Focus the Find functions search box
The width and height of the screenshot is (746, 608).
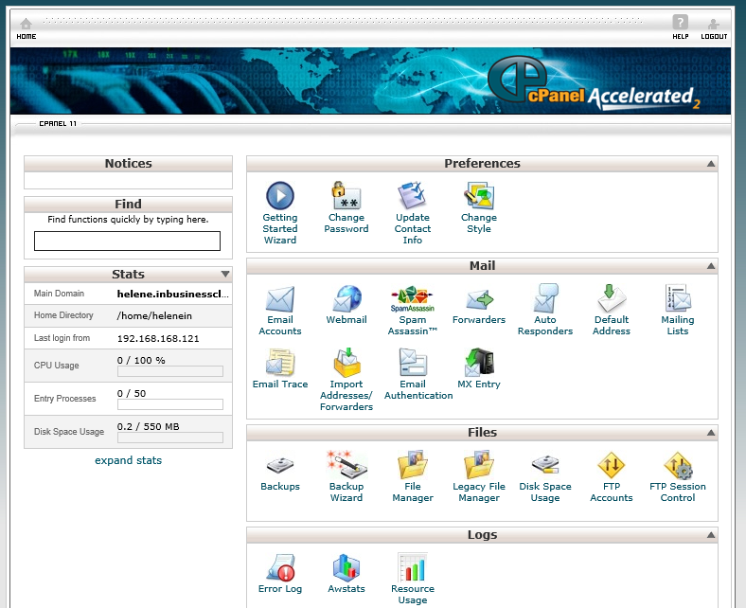127,241
